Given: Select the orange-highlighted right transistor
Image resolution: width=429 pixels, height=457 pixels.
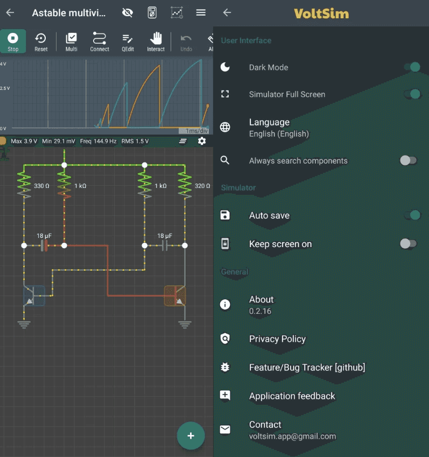Looking at the screenshot, I should (x=175, y=296).
